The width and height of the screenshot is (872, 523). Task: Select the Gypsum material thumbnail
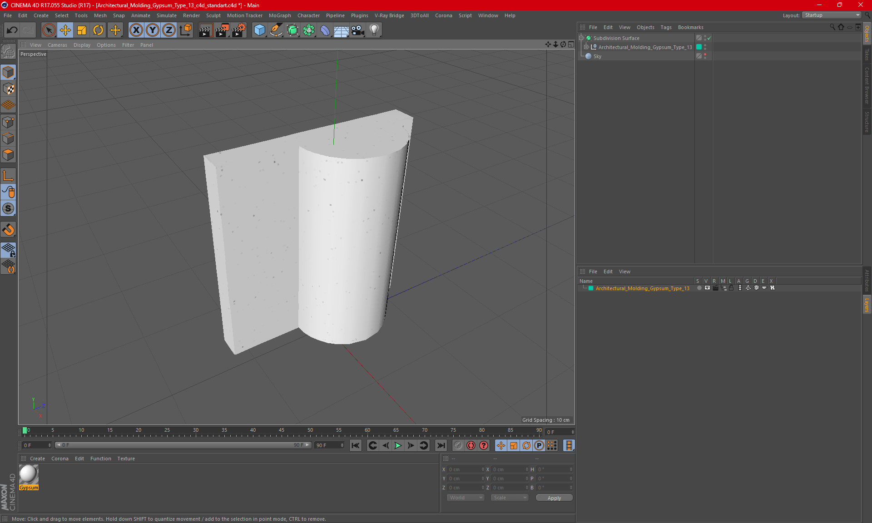coord(29,474)
